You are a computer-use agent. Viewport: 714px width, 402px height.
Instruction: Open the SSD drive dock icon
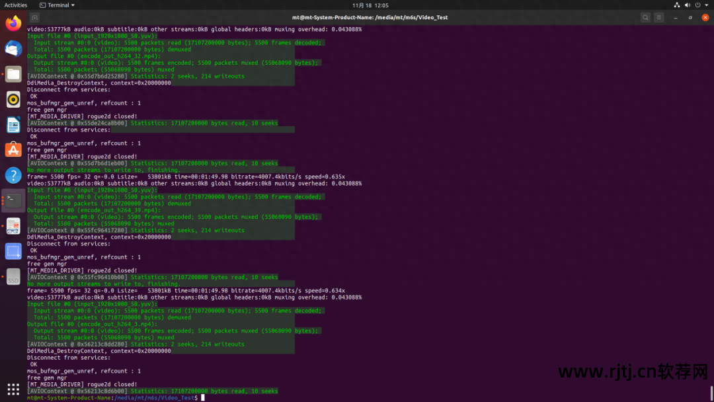pos(13,277)
